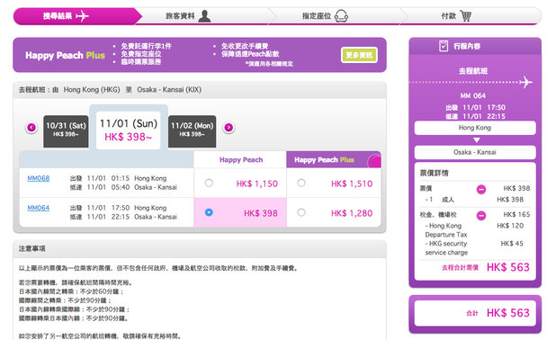Screen dimensions: 556x340
Task: Collapse the taxes (HK$ 165) minus icon
Action: click(x=481, y=215)
